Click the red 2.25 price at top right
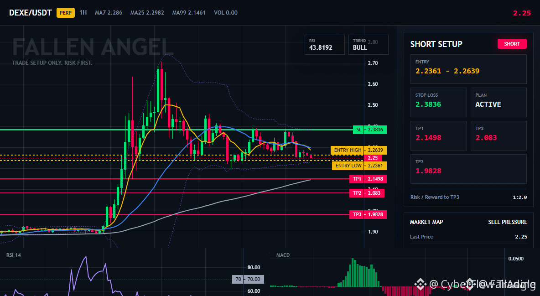The image size is (540, 296). pyautogui.click(x=522, y=13)
